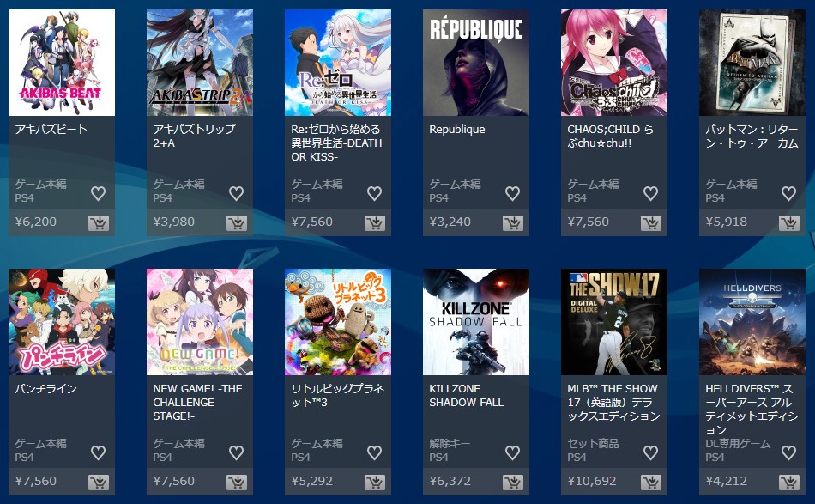This screenshot has width=815, height=504.
Task: Open the Republique cover art thumbnail
Action: click(x=476, y=63)
